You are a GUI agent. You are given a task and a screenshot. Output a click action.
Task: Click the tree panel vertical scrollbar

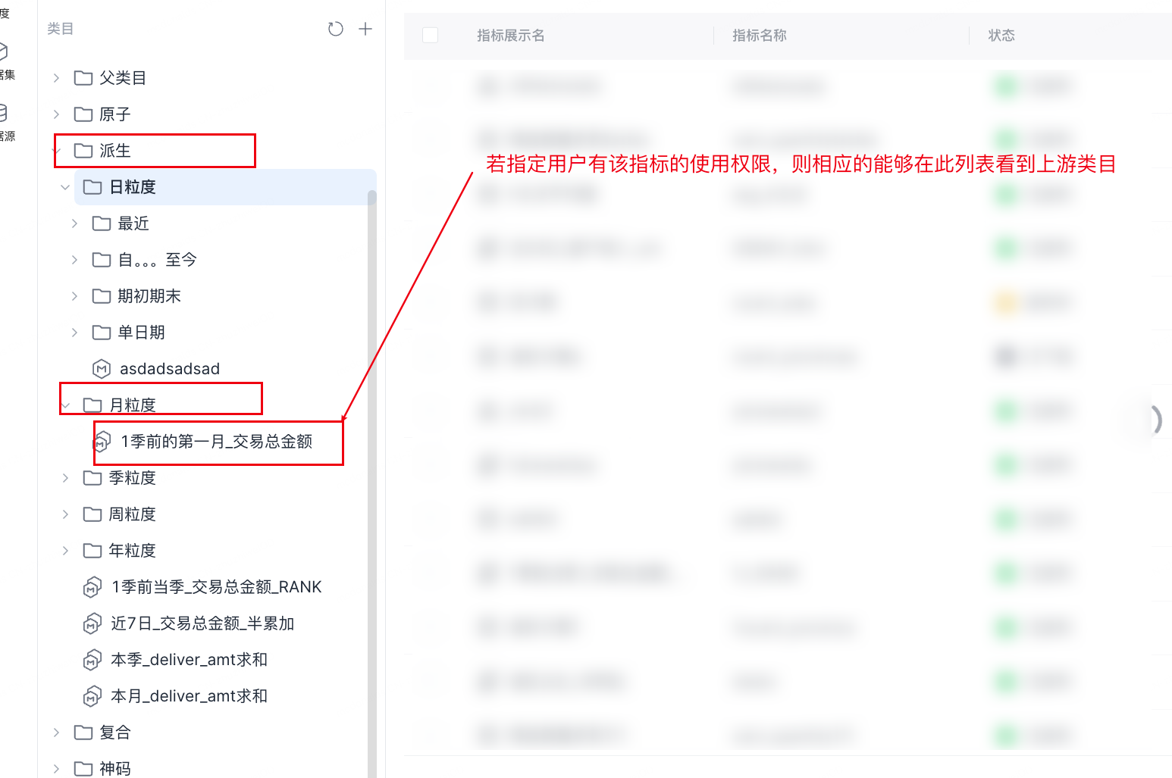pyautogui.click(x=371, y=455)
